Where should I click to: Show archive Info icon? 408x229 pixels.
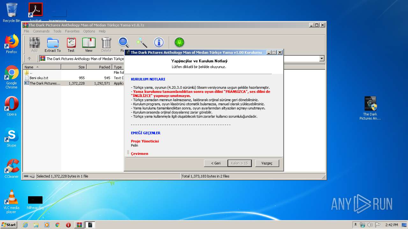[x=159, y=43]
